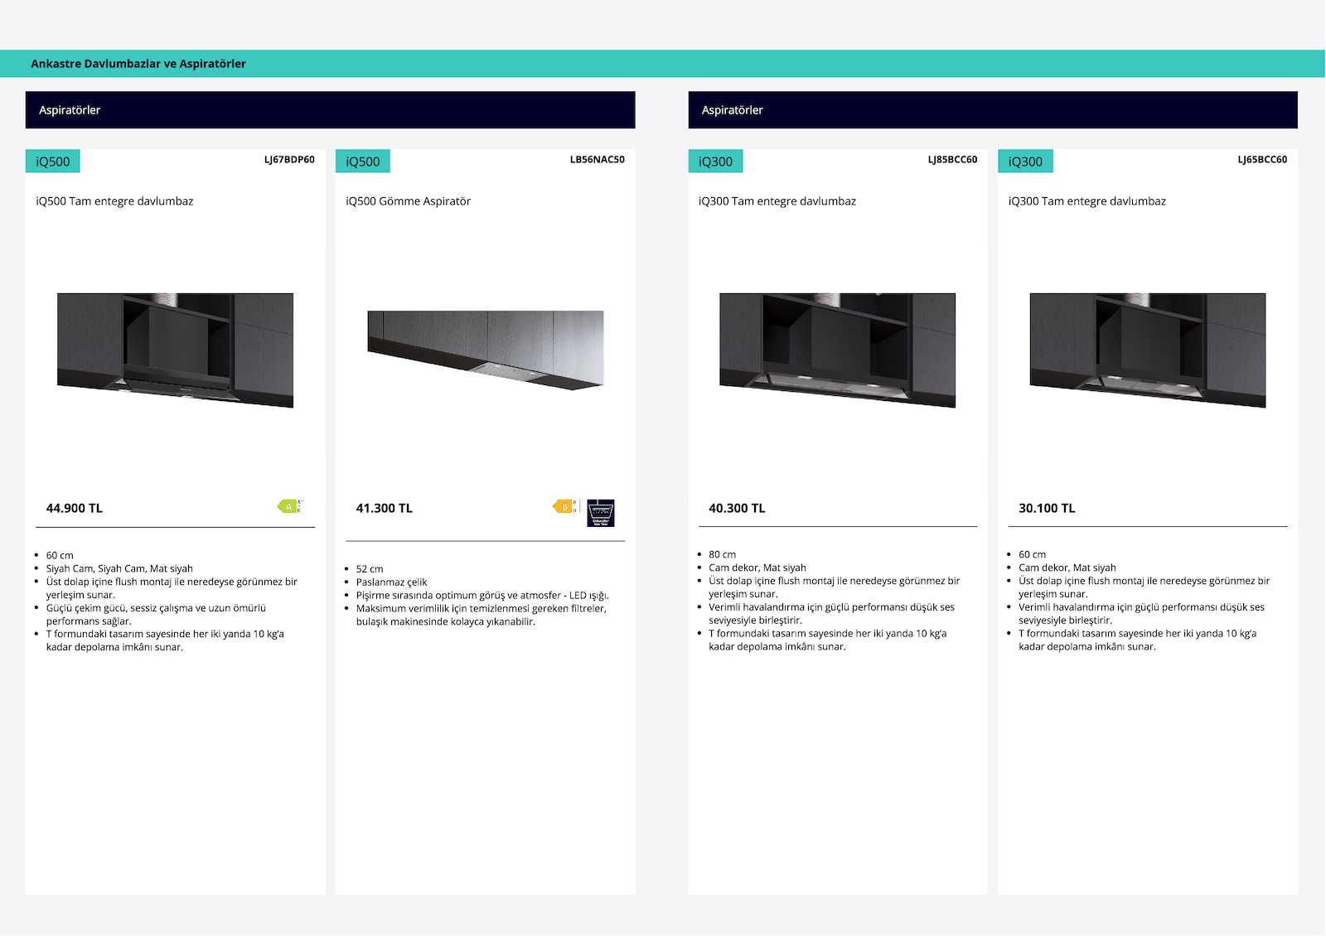Click '60 cm' bullet on LJ67BDP60 card
The height and width of the screenshot is (937, 1326).
pyautogui.click(x=60, y=556)
